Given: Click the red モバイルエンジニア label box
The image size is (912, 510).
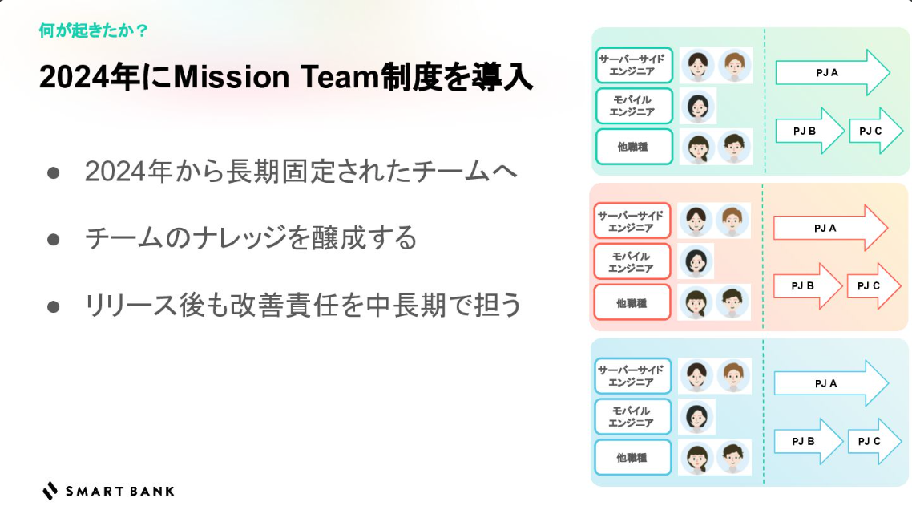Looking at the screenshot, I should pyautogui.click(x=632, y=261).
